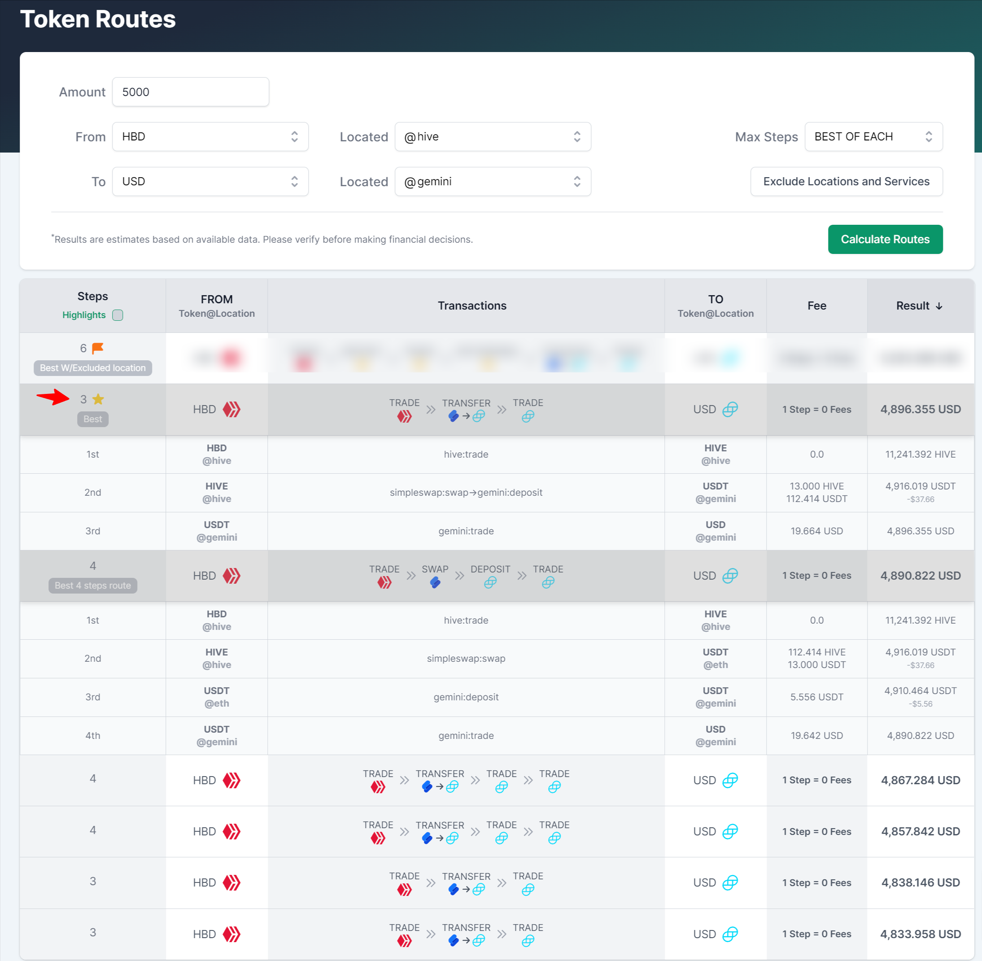982x961 pixels.
Task: Select the gemini:deposit transaction cell
Action: pos(466,697)
